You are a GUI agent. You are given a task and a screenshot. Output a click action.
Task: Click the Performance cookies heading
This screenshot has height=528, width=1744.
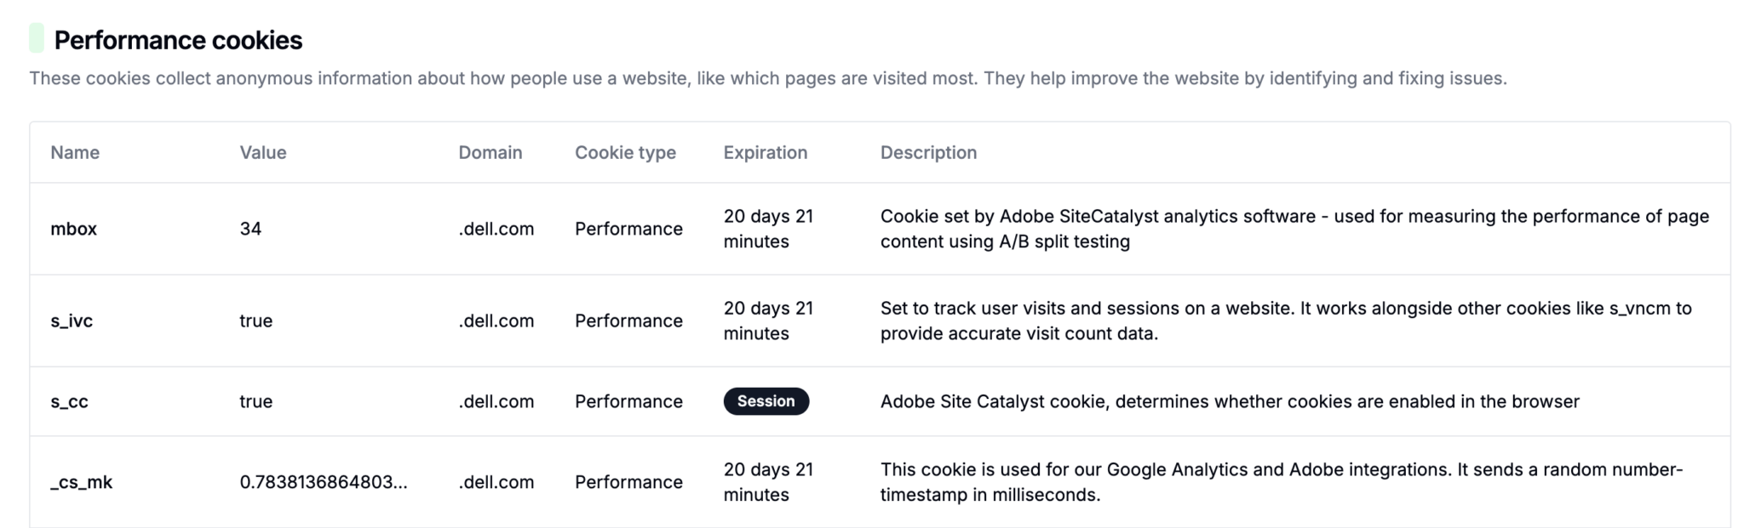point(178,40)
